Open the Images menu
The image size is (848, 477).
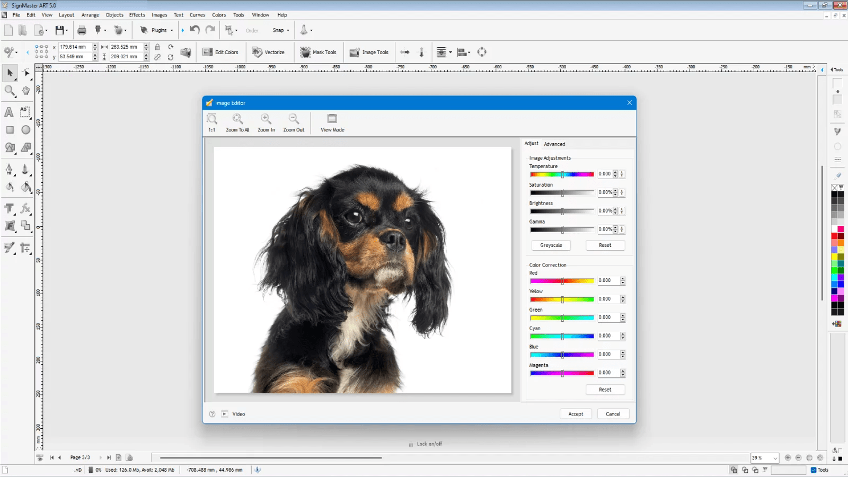tap(159, 15)
